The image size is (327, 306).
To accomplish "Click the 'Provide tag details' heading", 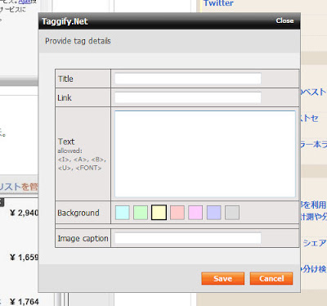I will (x=78, y=41).
